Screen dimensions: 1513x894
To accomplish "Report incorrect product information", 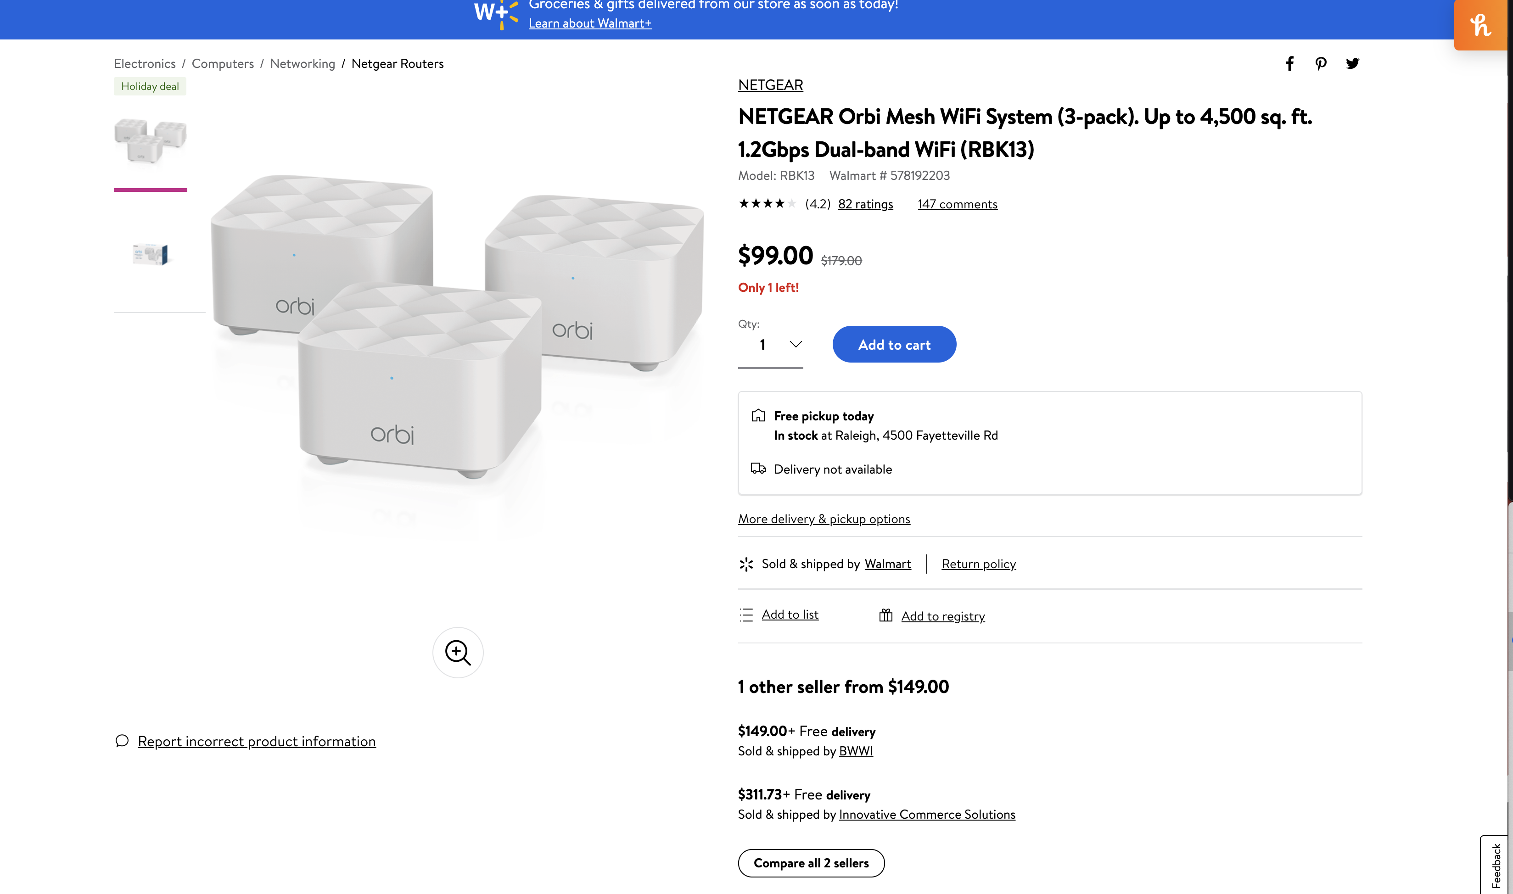I will click(x=257, y=741).
